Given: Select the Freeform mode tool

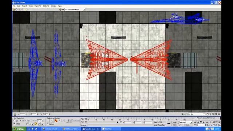Looking at the screenshot, I should [22, 9].
